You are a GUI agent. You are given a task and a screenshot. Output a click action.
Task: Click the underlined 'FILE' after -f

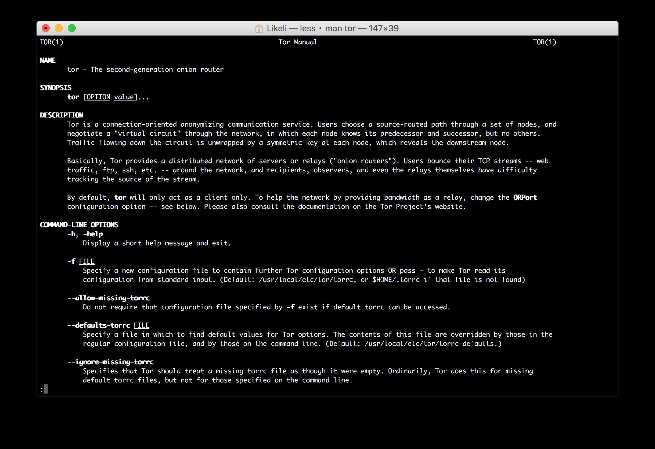(x=87, y=261)
